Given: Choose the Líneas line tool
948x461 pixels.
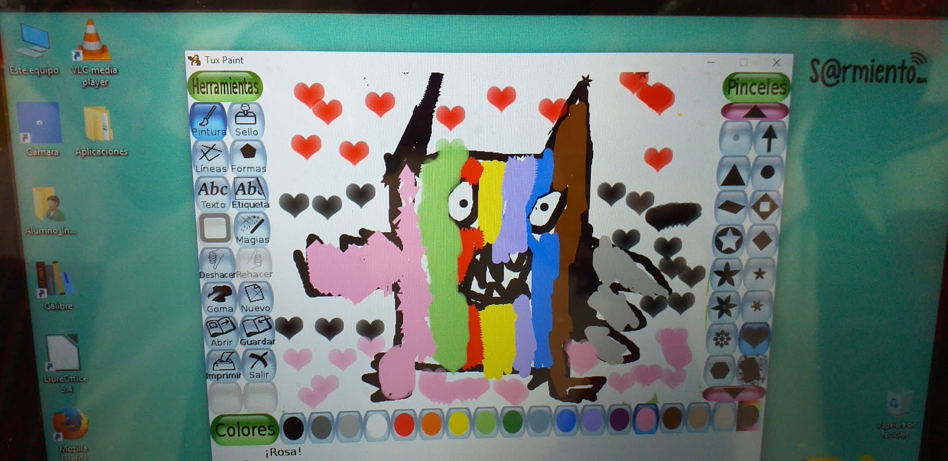Looking at the screenshot, I should coord(210,157).
